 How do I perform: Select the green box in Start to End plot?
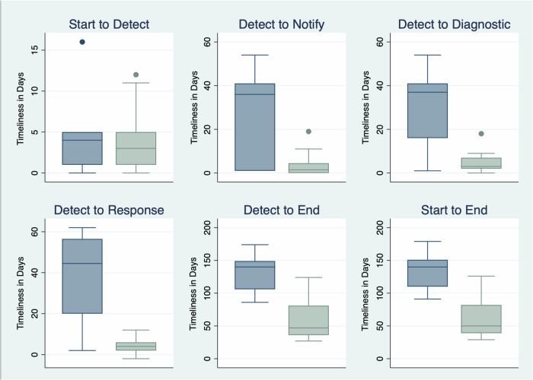[x=481, y=319]
